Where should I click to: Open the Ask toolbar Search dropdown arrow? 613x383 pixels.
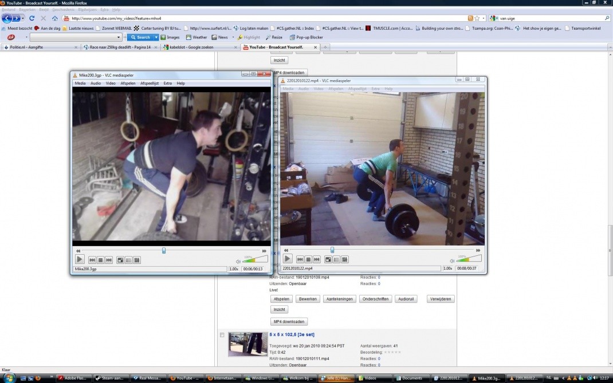point(156,37)
